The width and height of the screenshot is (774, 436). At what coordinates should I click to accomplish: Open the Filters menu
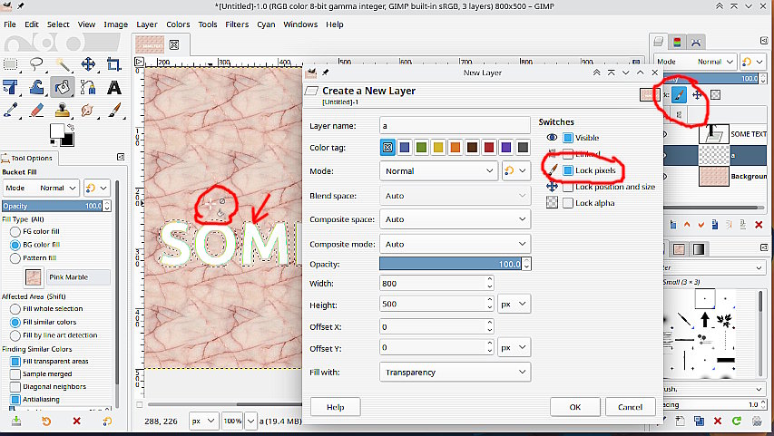tap(237, 24)
